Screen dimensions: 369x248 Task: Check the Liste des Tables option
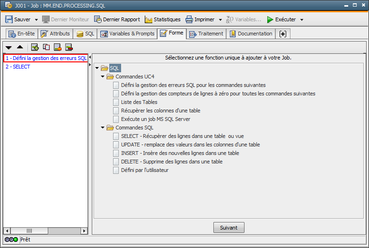[x=116, y=102]
